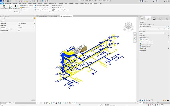Open Model diagnosis tool
Viewport: 170px width, 106px height.
click(x=10, y=8)
